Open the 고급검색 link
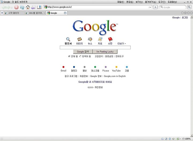This screenshot has height=141, width=193. (99, 56)
